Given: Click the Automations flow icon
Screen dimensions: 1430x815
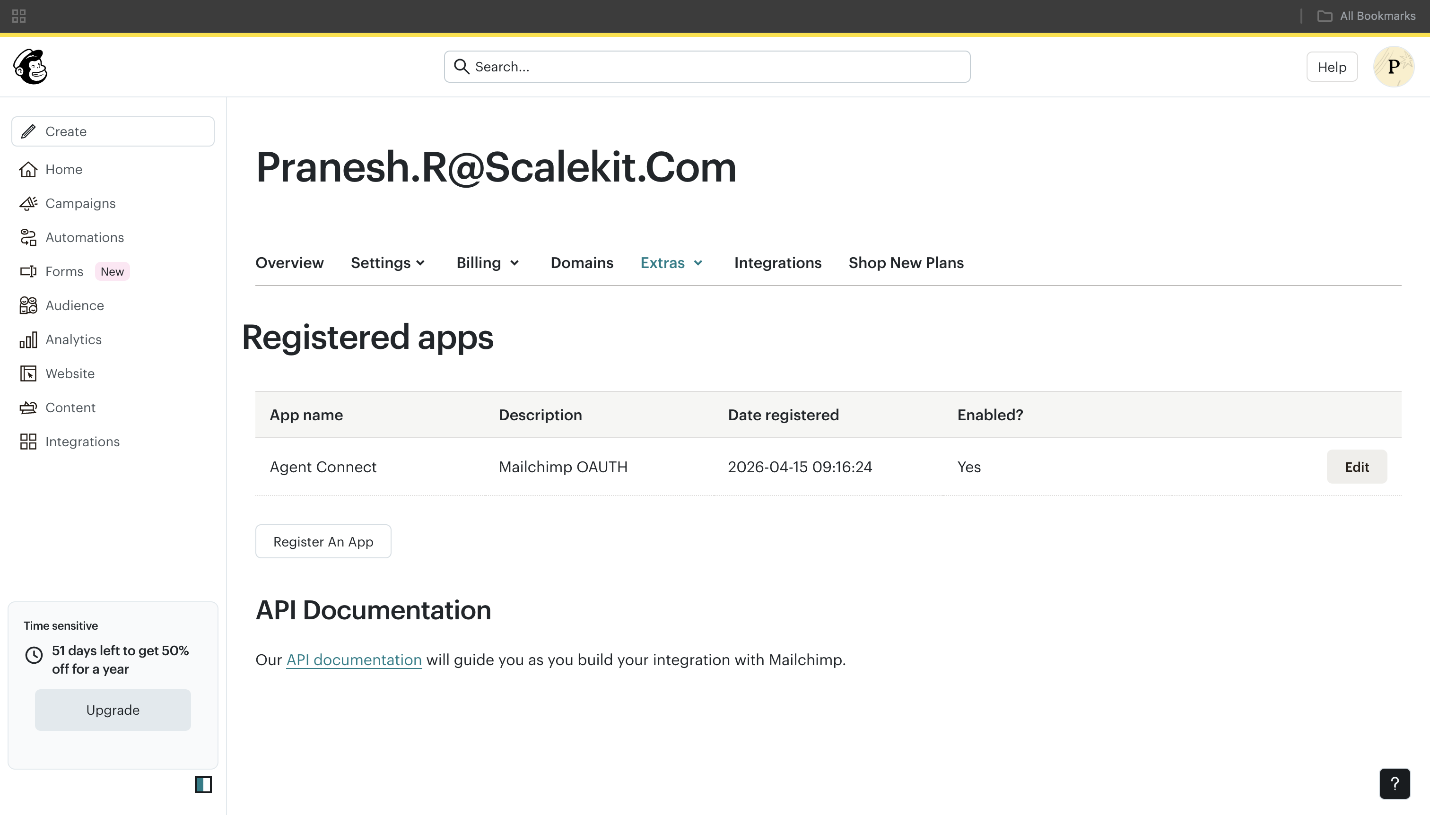Looking at the screenshot, I should coord(28,237).
